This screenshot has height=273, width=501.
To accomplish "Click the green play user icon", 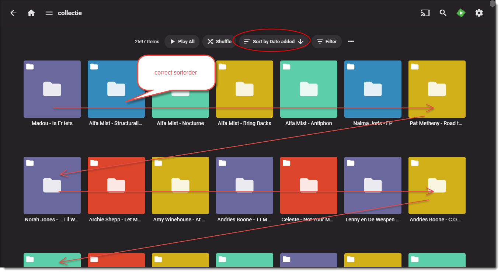I will click(x=461, y=13).
